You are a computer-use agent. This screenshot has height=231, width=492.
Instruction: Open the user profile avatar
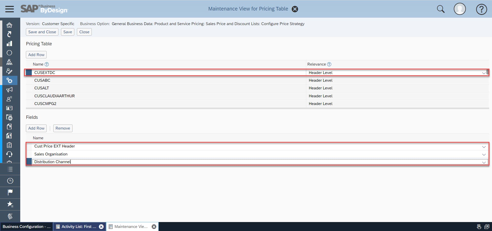click(x=460, y=9)
